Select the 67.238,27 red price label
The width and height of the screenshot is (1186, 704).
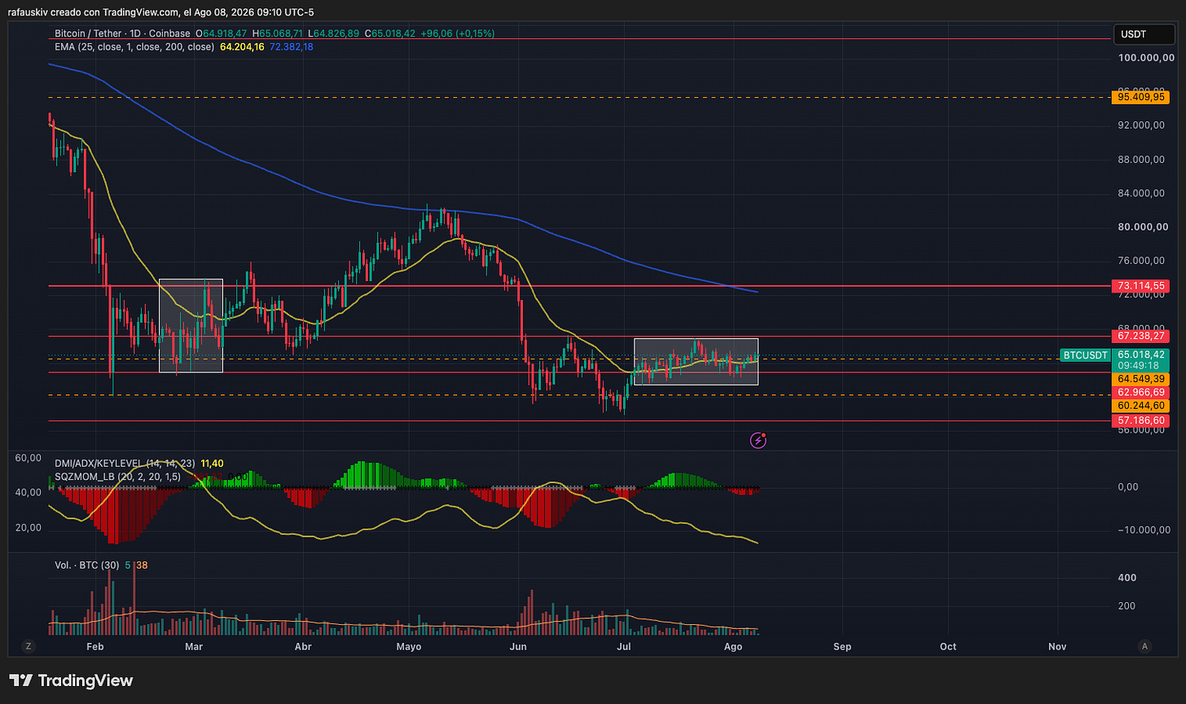1141,336
